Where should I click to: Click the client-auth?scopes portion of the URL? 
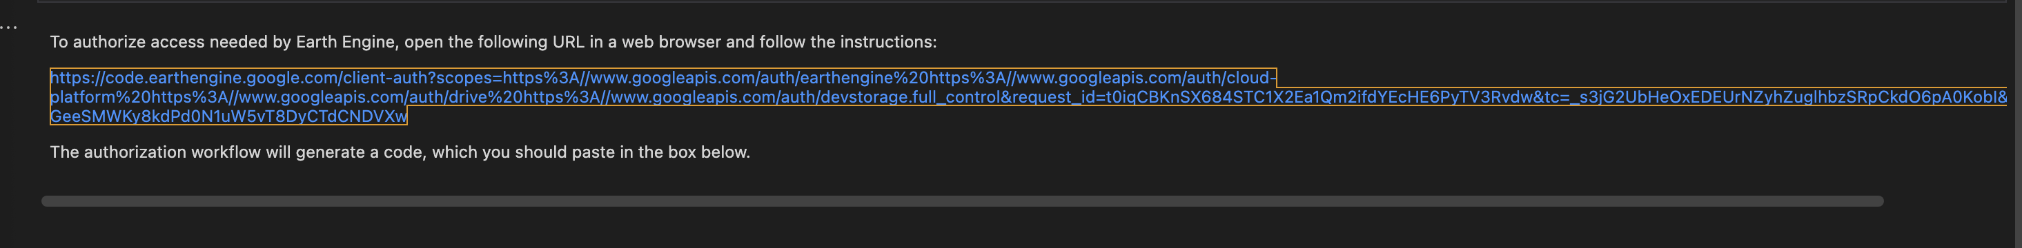[x=420, y=79]
